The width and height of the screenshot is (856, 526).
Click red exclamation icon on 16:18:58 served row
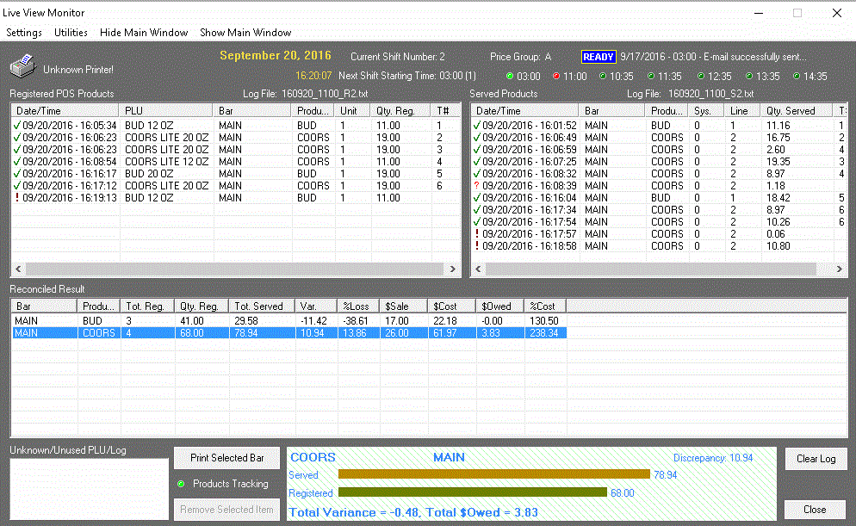[477, 246]
